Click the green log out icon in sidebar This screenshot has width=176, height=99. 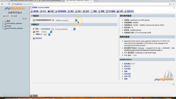click(x=11, y=13)
